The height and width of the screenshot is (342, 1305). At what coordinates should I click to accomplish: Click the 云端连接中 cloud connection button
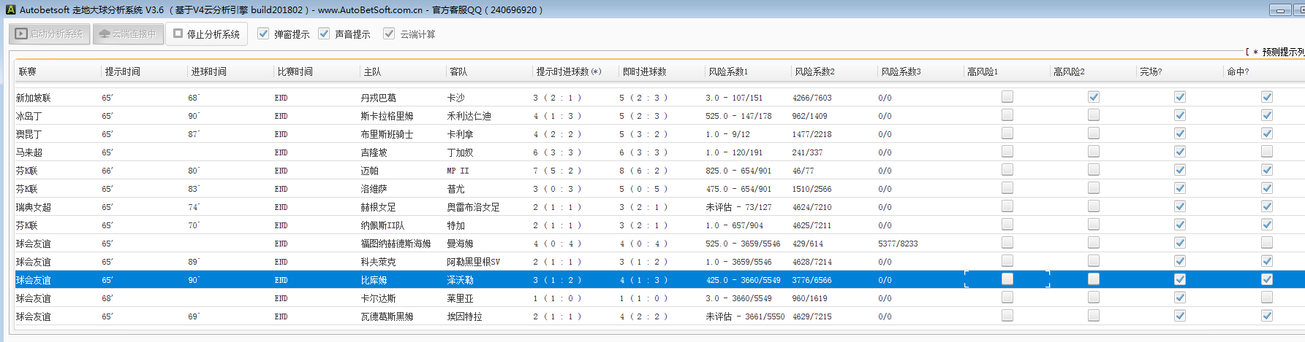tap(128, 34)
